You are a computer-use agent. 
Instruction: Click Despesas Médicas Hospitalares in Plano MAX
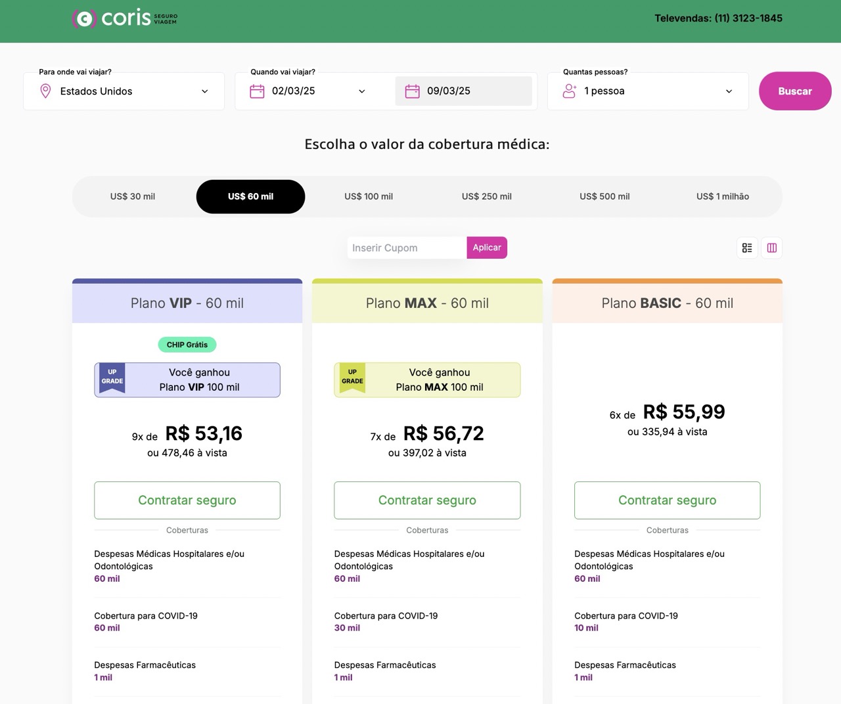click(409, 560)
